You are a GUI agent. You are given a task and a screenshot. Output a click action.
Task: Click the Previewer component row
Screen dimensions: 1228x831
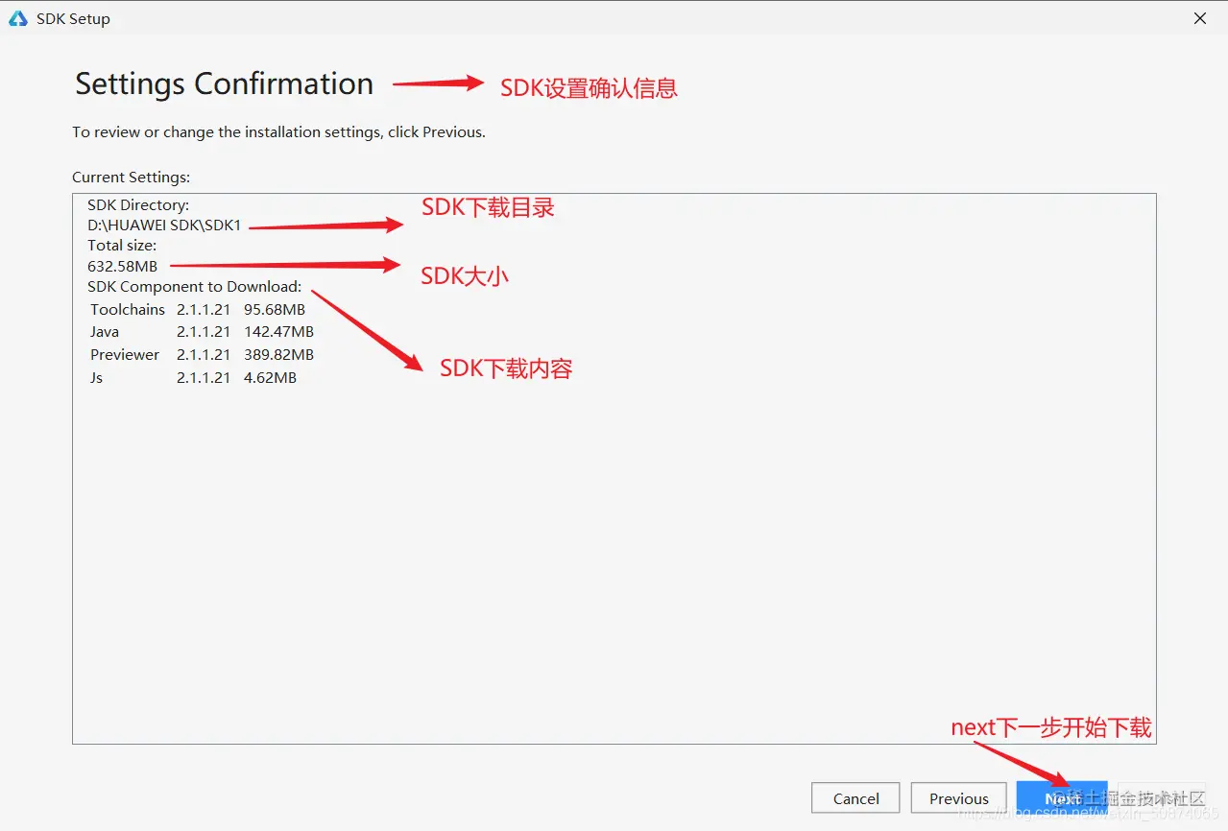(202, 355)
